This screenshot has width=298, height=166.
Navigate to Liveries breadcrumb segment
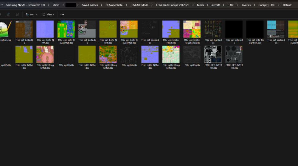[x=246, y=5]
